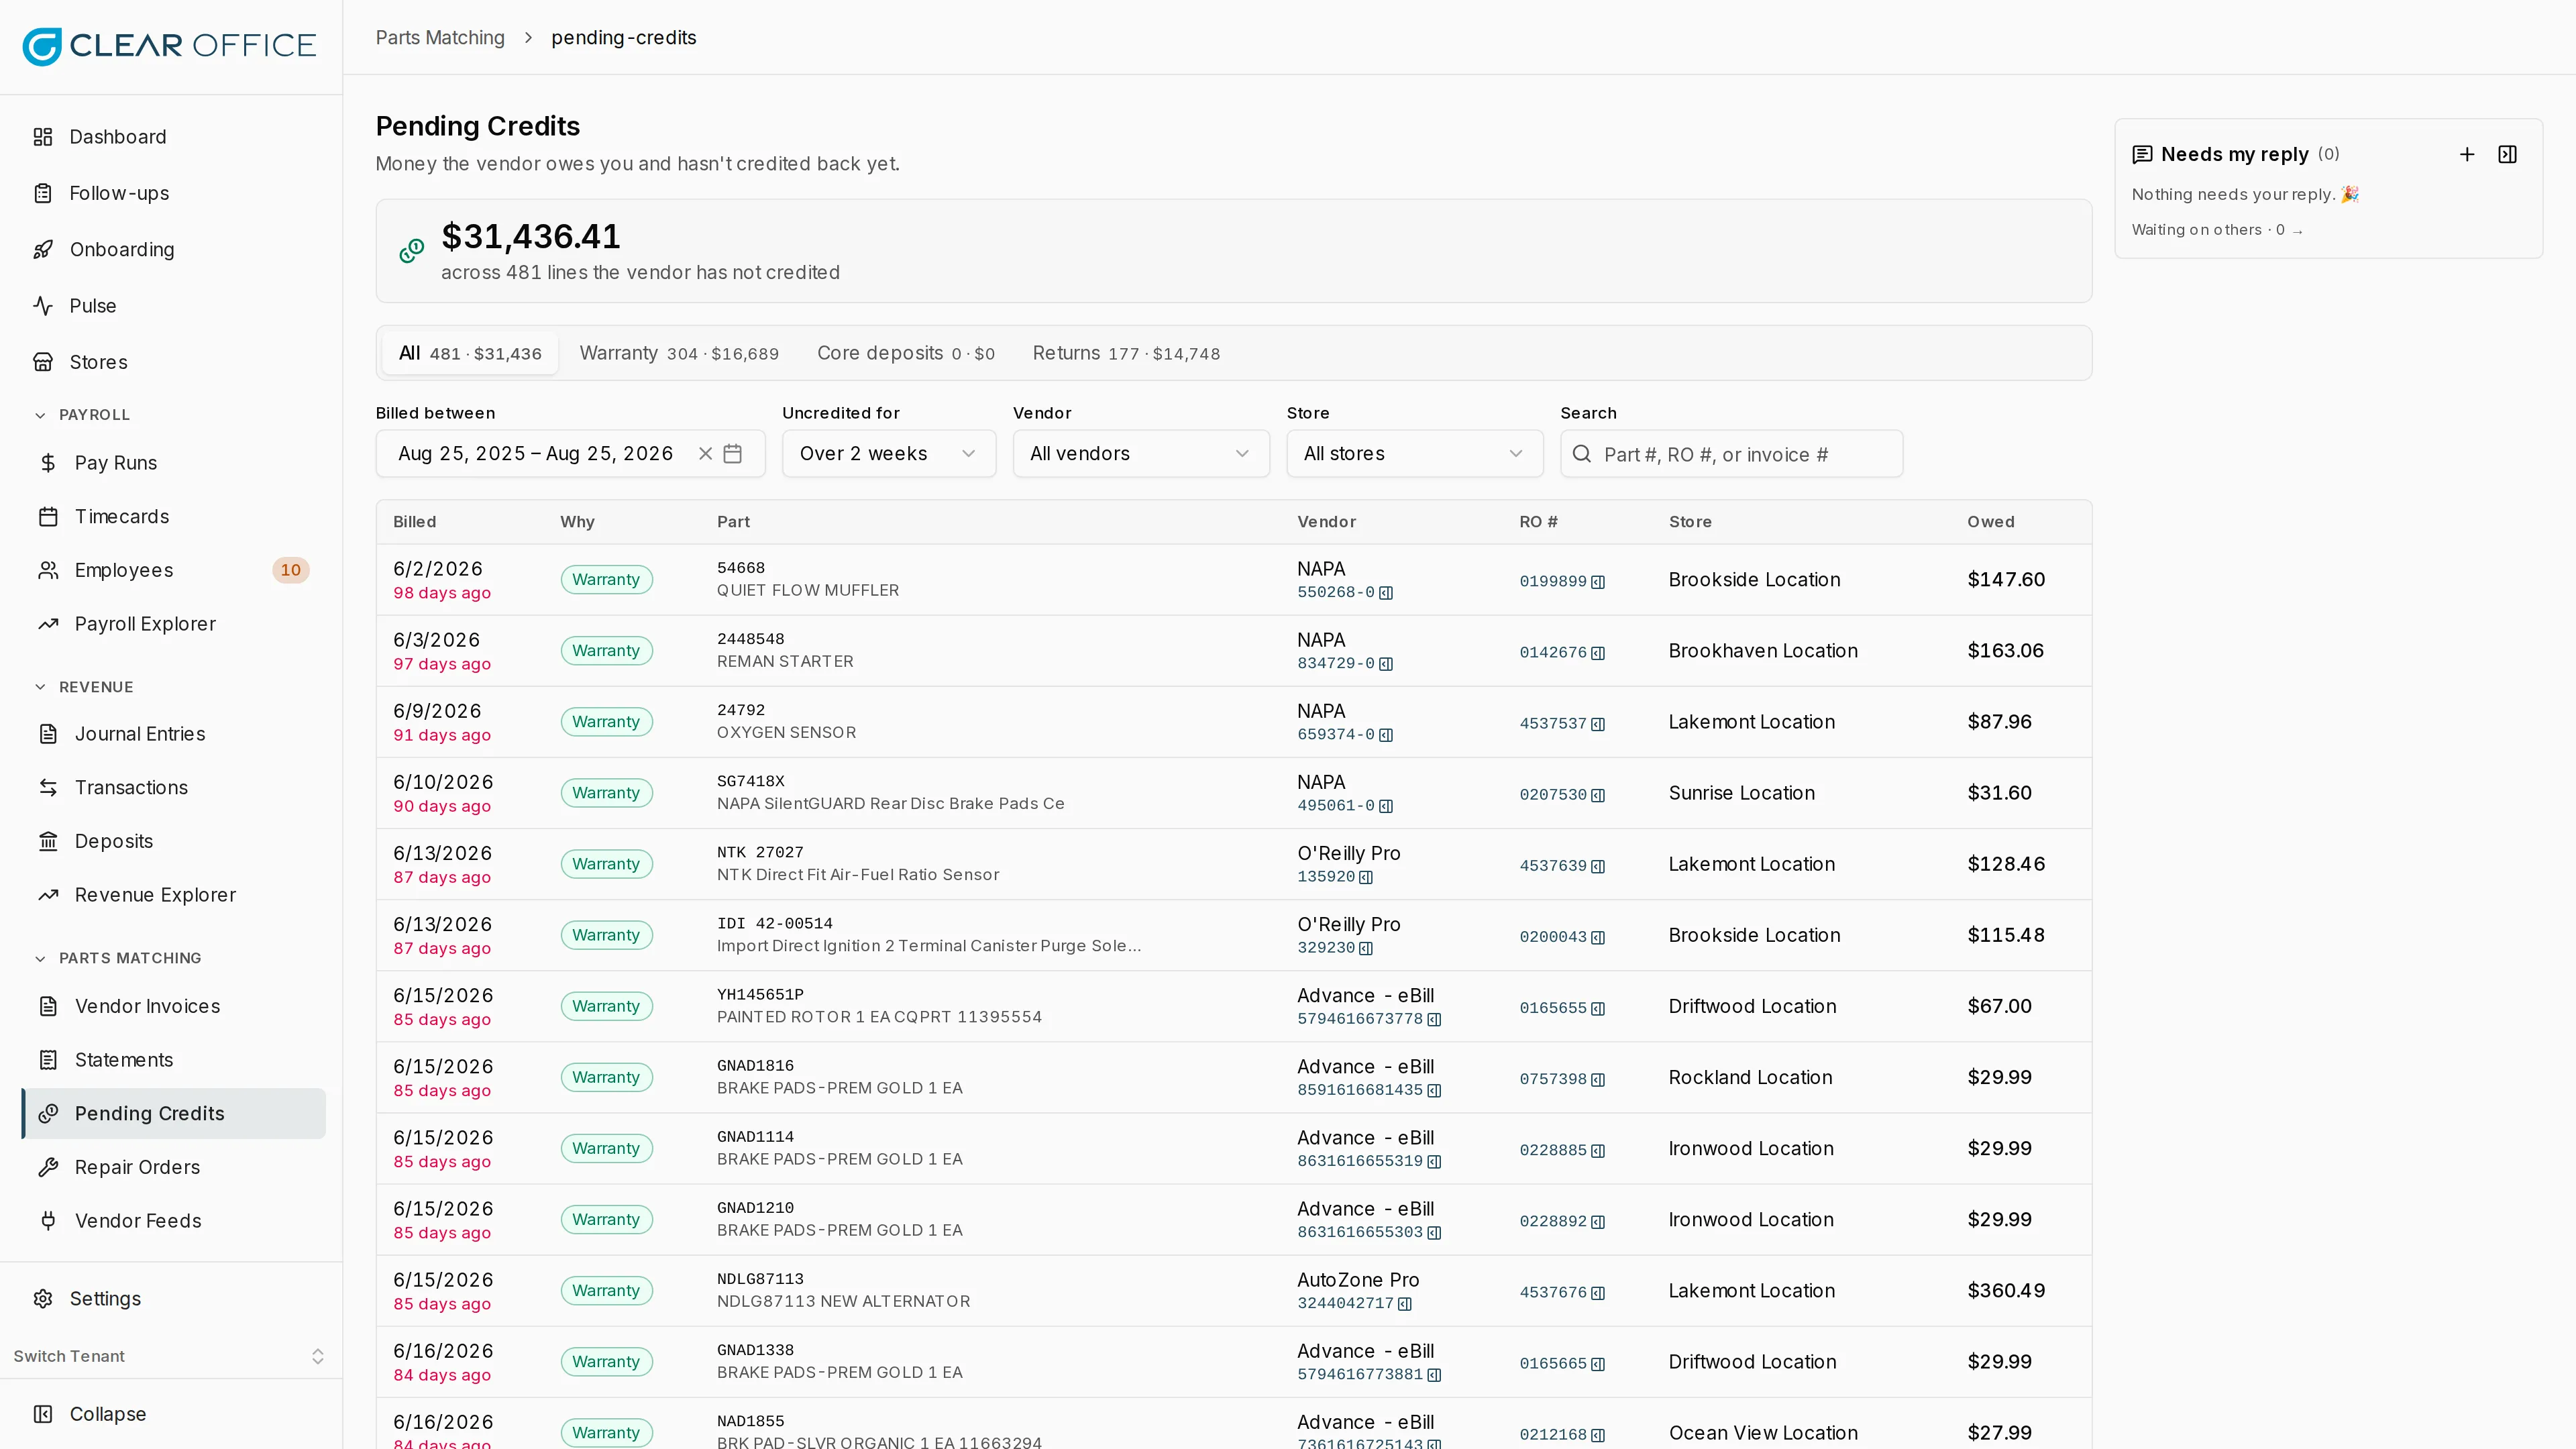Open RO 0199899 side panel icon

[x=1598, y=582]
